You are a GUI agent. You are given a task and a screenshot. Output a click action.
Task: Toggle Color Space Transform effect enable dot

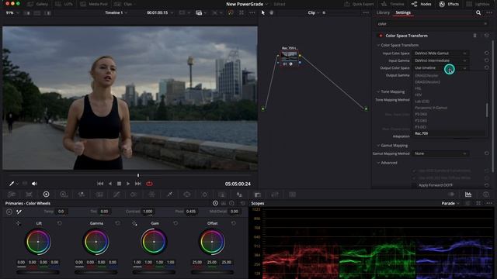coord(381,36)
